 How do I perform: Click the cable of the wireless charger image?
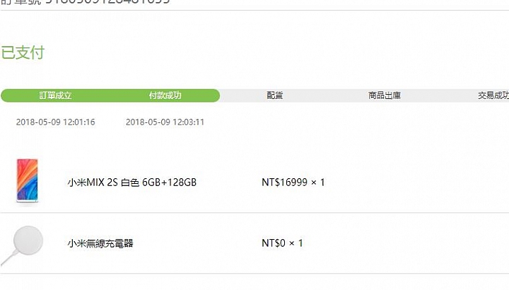pyautogui.click(x=8, y=258)
